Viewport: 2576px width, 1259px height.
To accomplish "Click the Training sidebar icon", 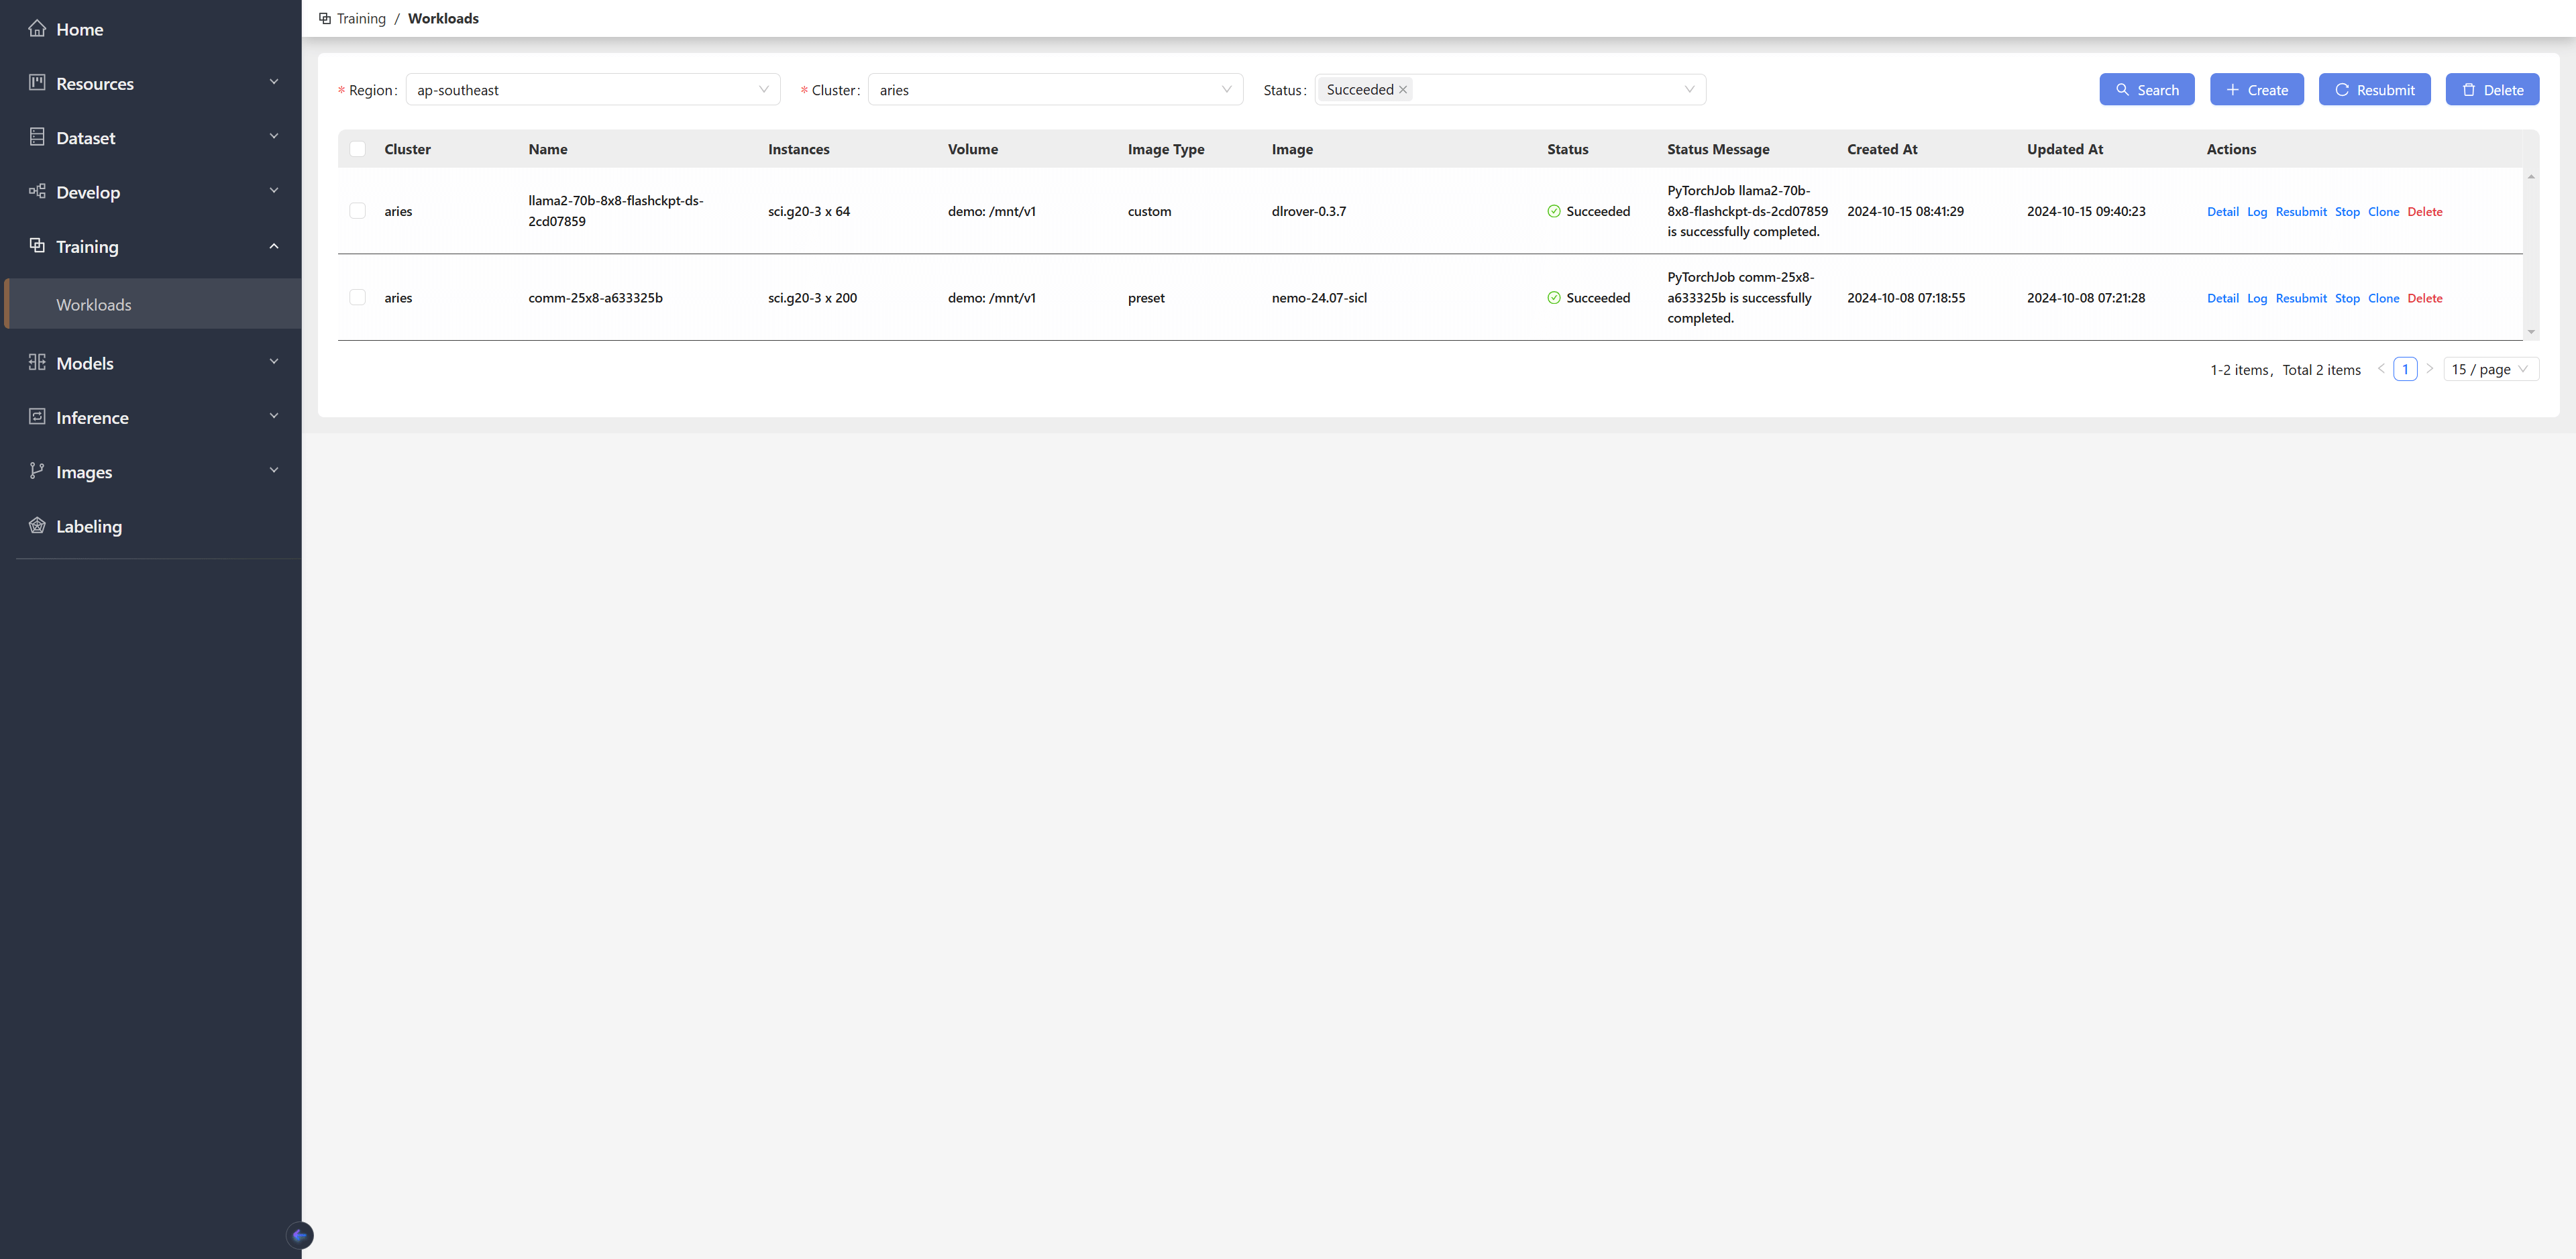I will 37,245.
